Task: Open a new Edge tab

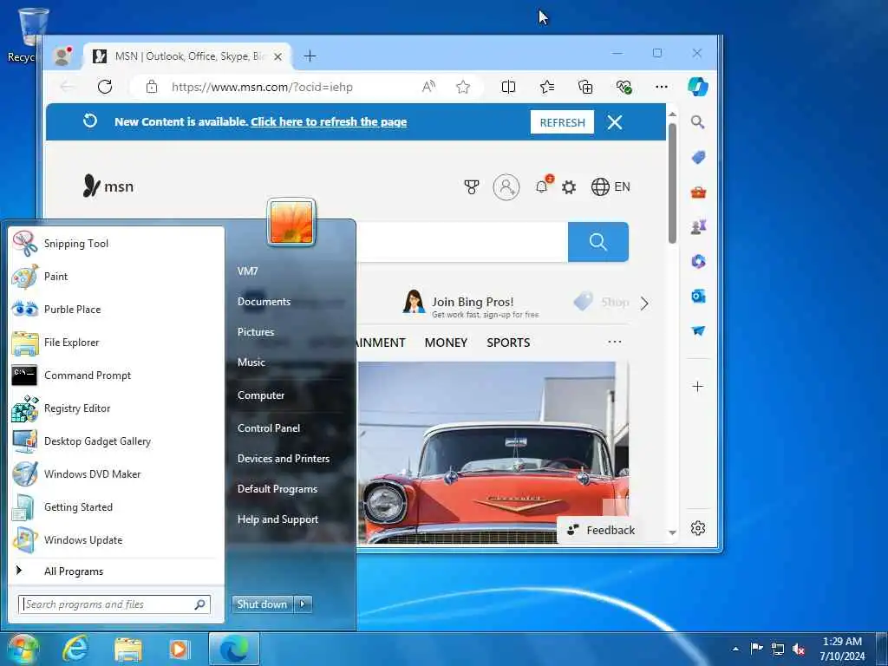Action: tap(310, 56)
